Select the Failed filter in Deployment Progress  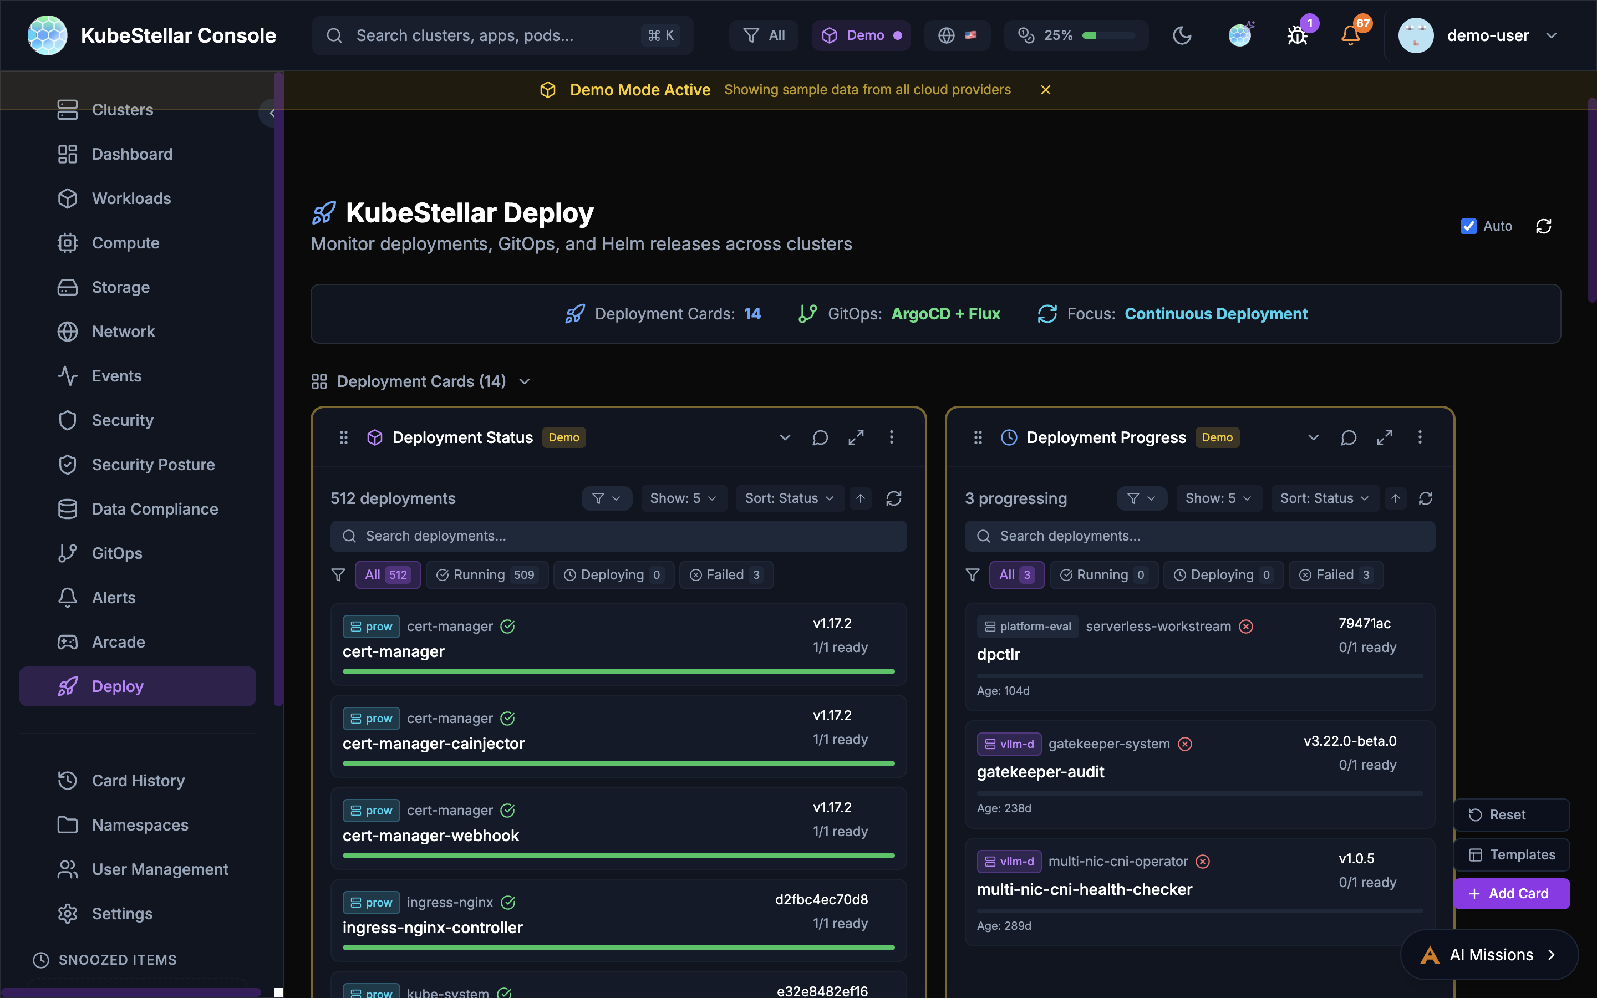tap(1336, 574)
